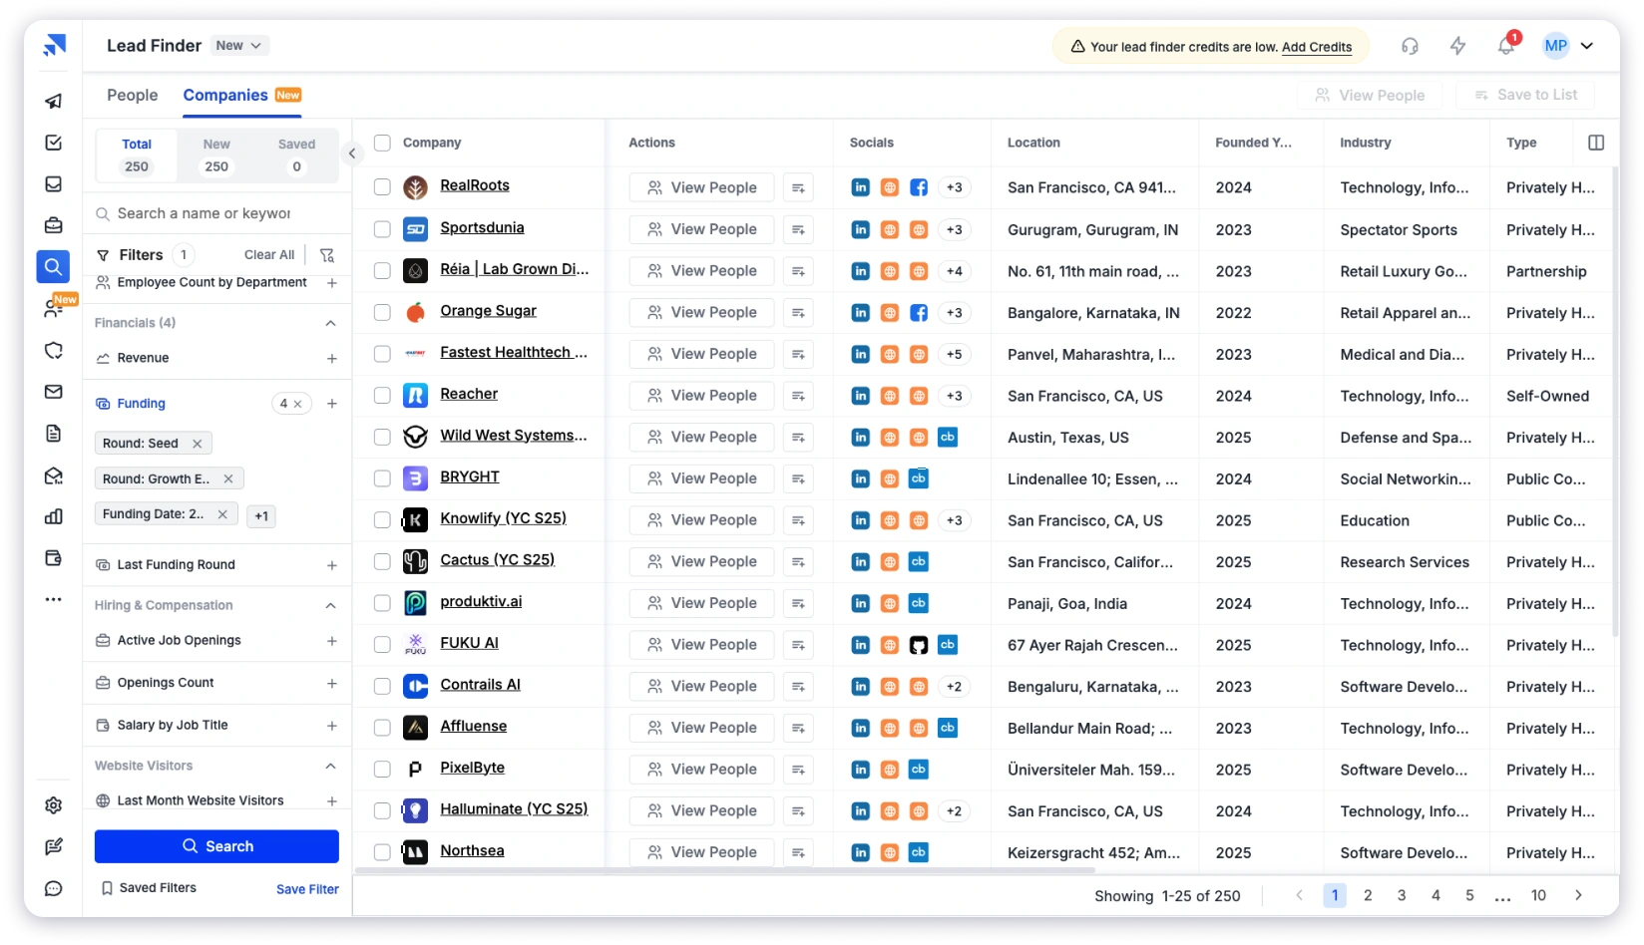Check the checkbox next to Sportsdunia
Viewport: 1644px width, 945px height.
click(382, 228)
